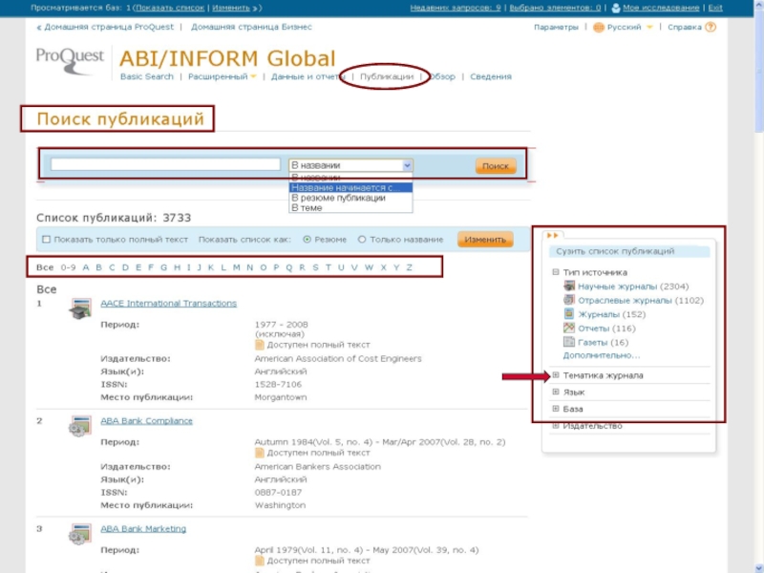Click the Отчеты source type icon
This screenshot has height=573, width=764.
coord(568,328)
